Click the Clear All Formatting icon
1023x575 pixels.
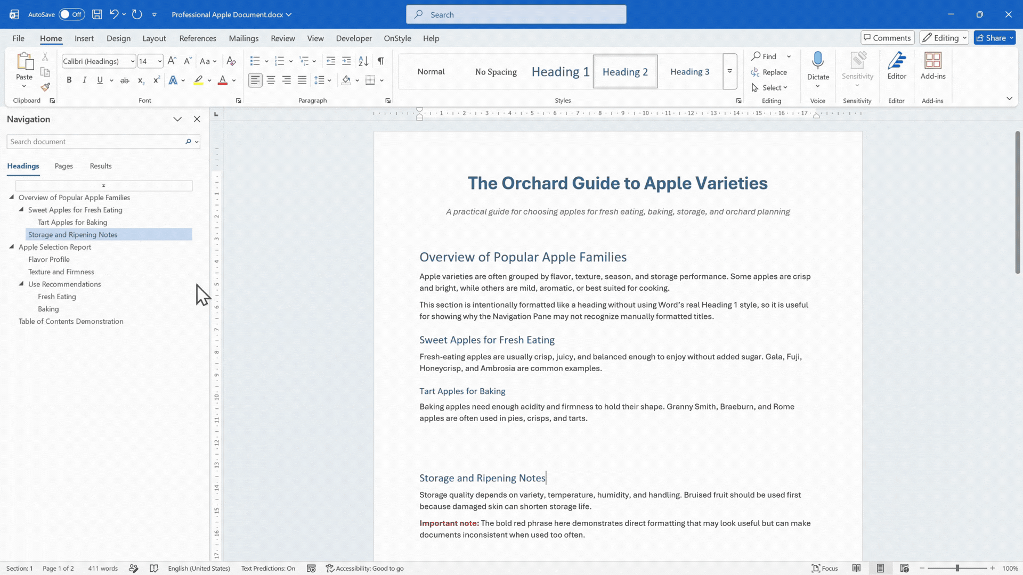pyautogui.click(x=231, y=61)
